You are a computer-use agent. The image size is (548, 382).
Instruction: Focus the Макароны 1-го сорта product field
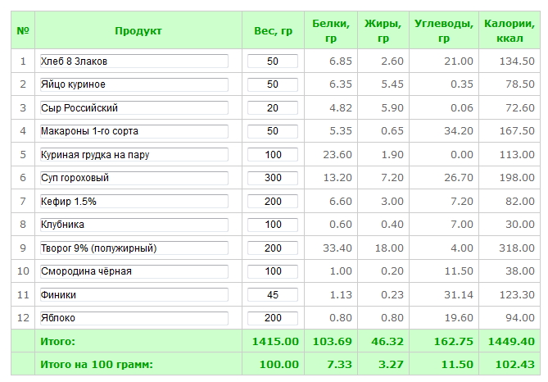coord(134,131)
